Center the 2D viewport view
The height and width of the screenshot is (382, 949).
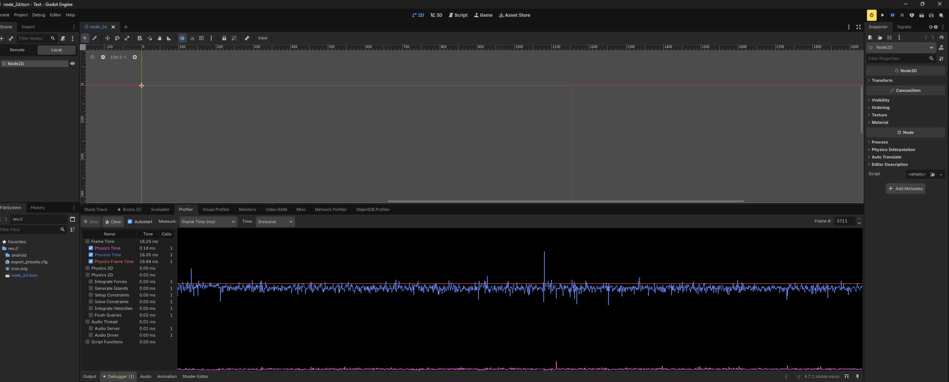coord(92,57)
